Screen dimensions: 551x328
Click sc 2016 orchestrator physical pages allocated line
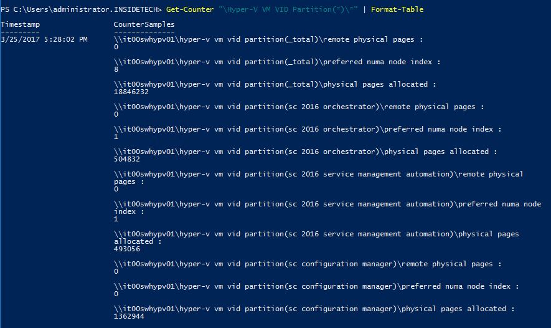(x=306, y=152)
